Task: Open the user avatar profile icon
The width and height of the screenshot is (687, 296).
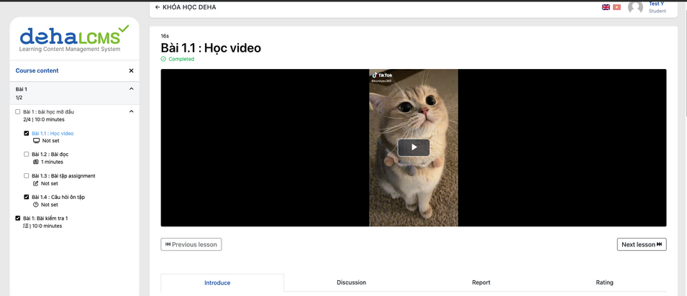Action: pyautogui.click(x=635, y=7)
